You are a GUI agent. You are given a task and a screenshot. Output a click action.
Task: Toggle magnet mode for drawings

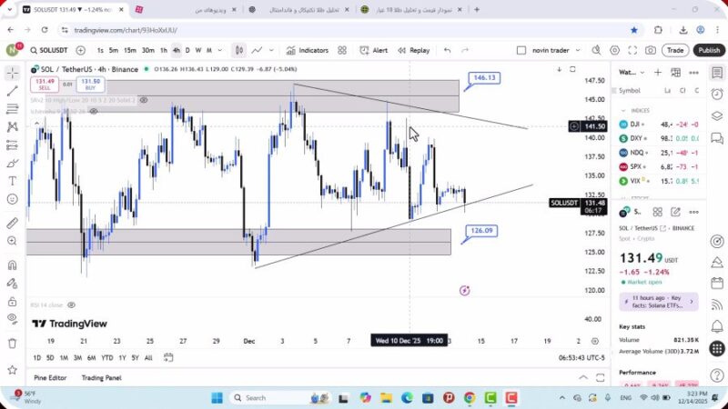[x=12, y=265]
